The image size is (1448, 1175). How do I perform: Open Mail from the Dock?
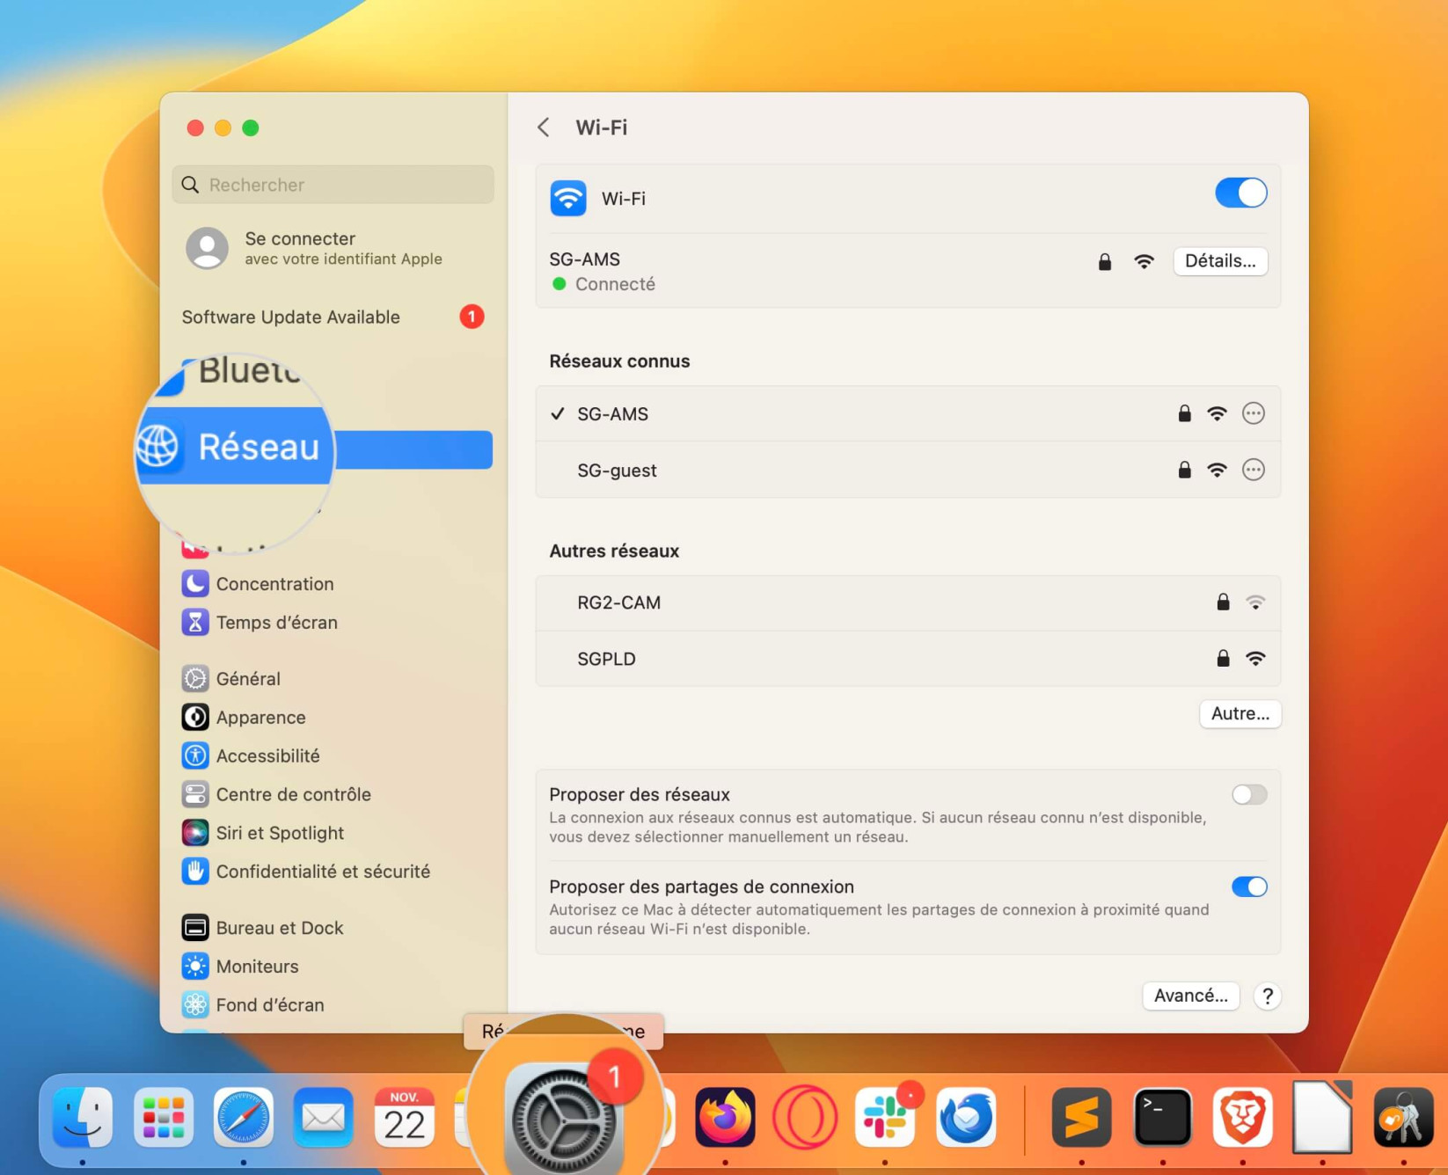pos(324,1118)
